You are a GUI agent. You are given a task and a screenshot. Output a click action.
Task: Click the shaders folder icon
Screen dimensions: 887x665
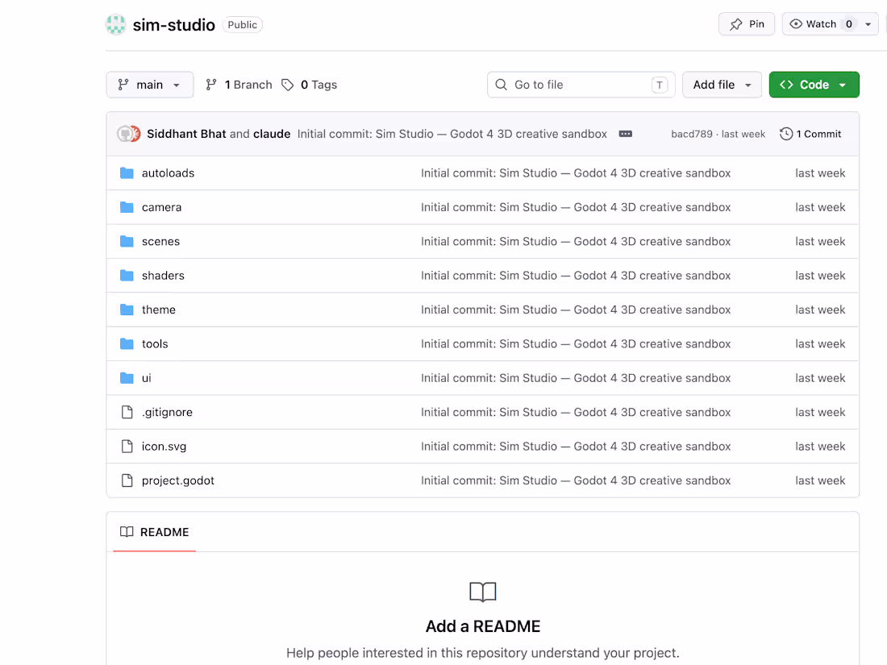pyautogui.click(x=127, y=276)
